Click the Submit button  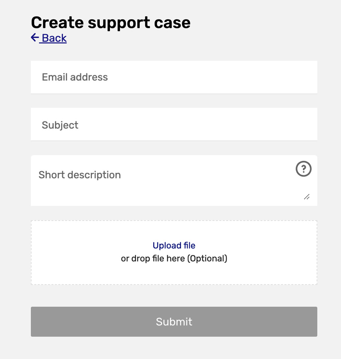(x=174, y=322)
